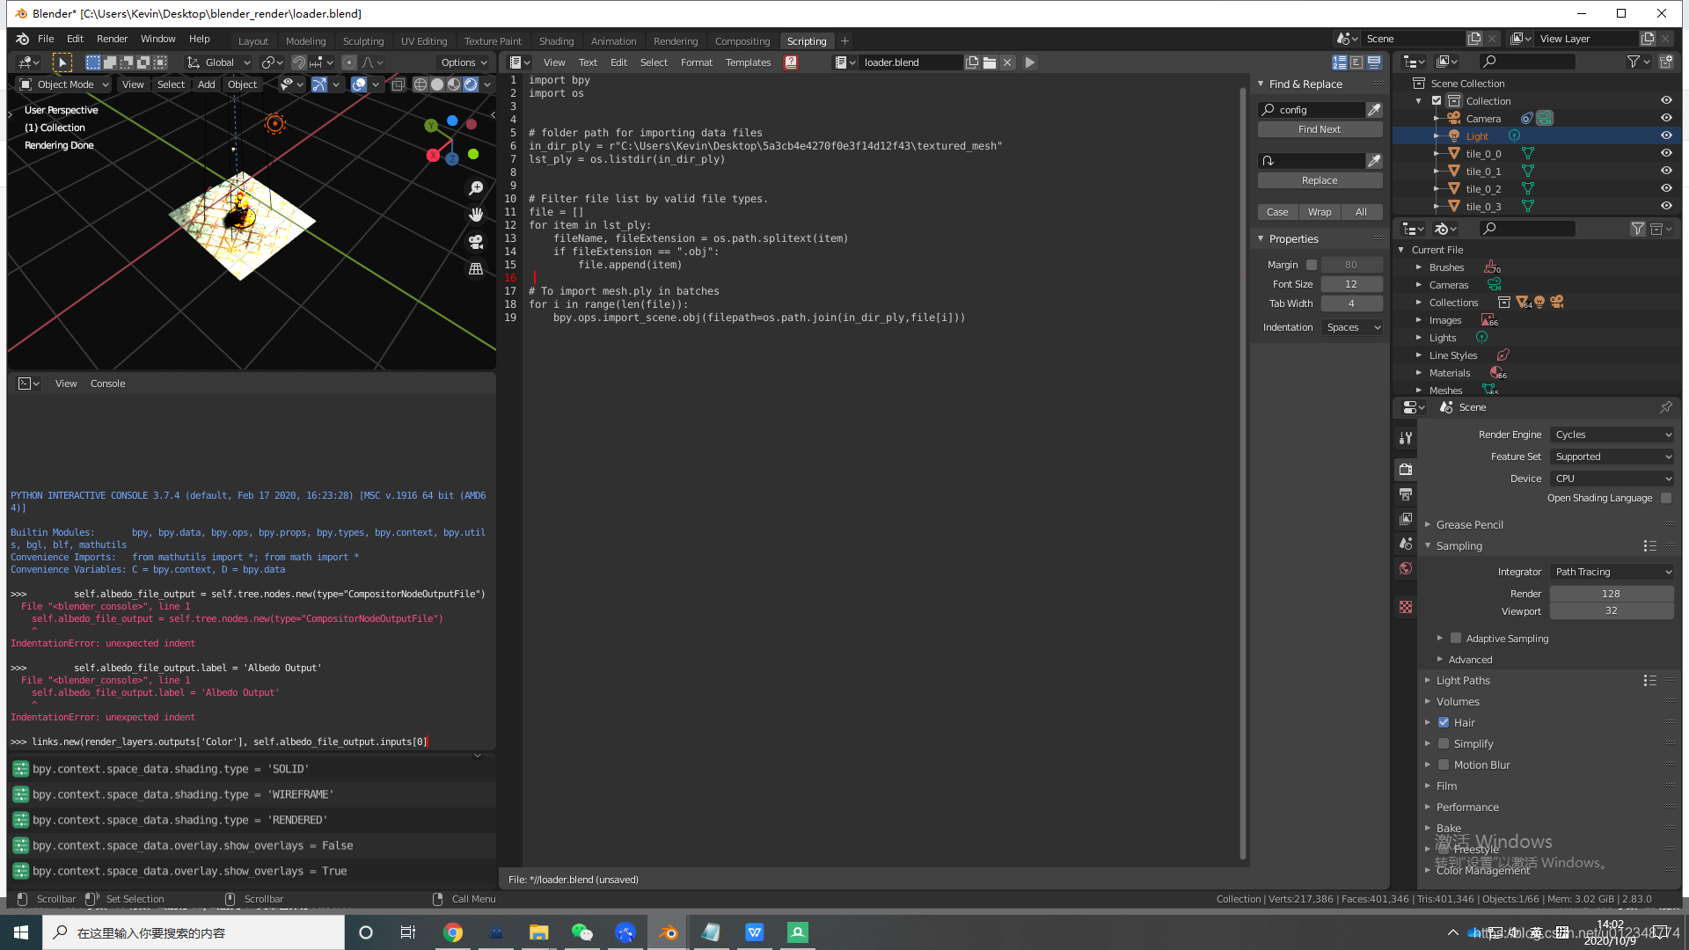This screenshot has width=1689, height=950.
Task: Open the Animation tab in header
Action: (x=612, y=40)
